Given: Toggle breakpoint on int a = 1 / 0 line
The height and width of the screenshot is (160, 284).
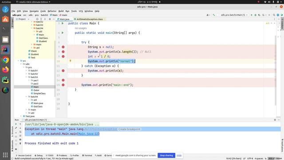Looking at the screenshot, I should coord(63,56).
